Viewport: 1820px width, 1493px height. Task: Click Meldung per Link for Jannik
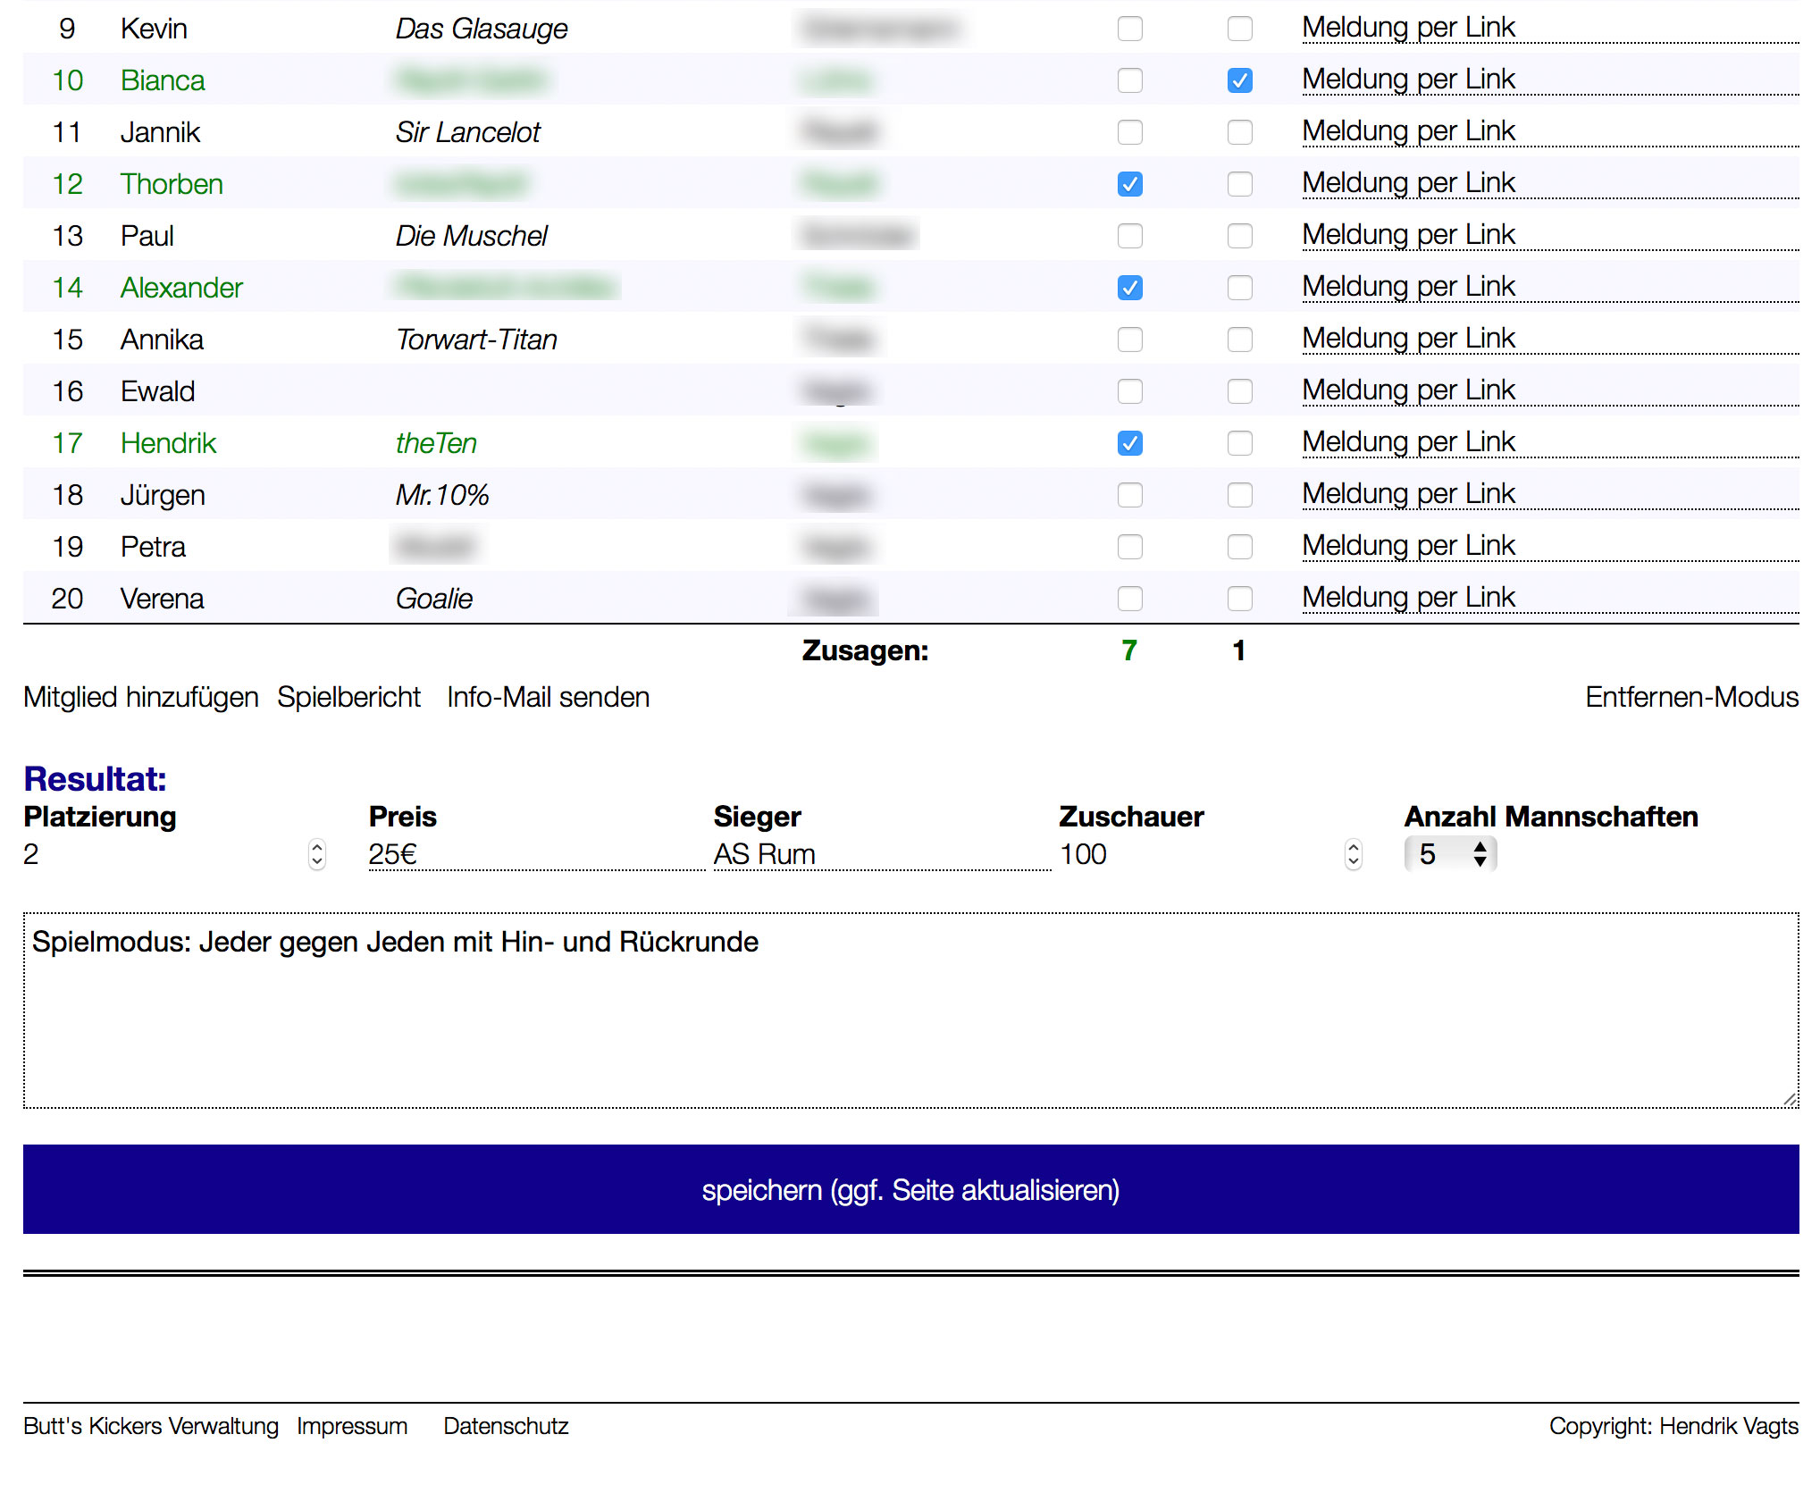click(x=1408, y=132)
